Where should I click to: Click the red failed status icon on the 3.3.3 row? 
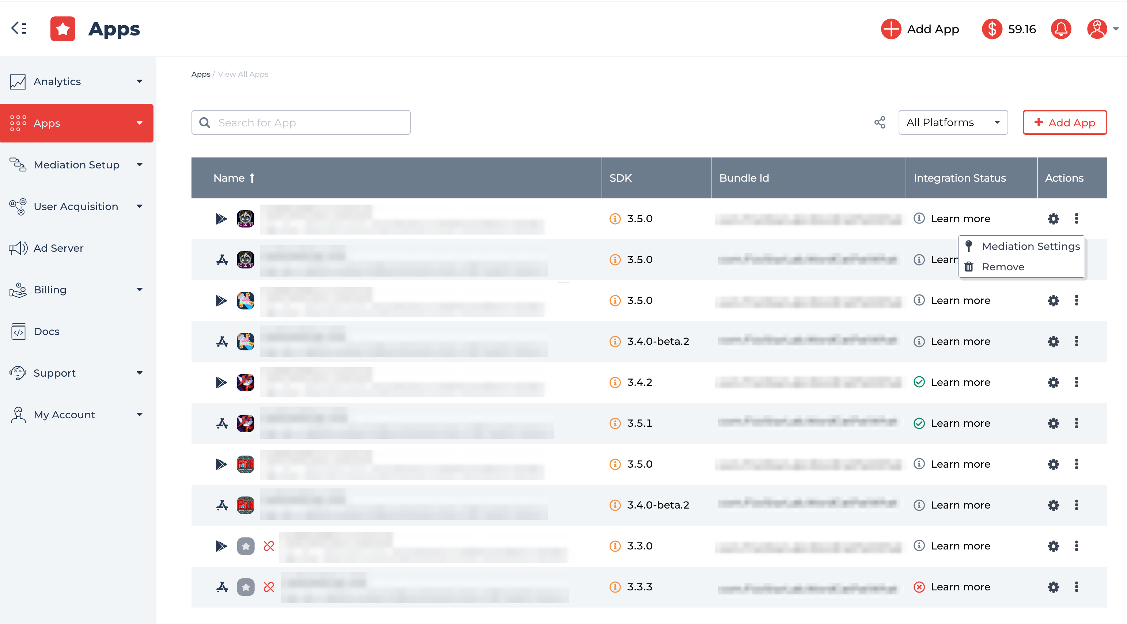919,587
